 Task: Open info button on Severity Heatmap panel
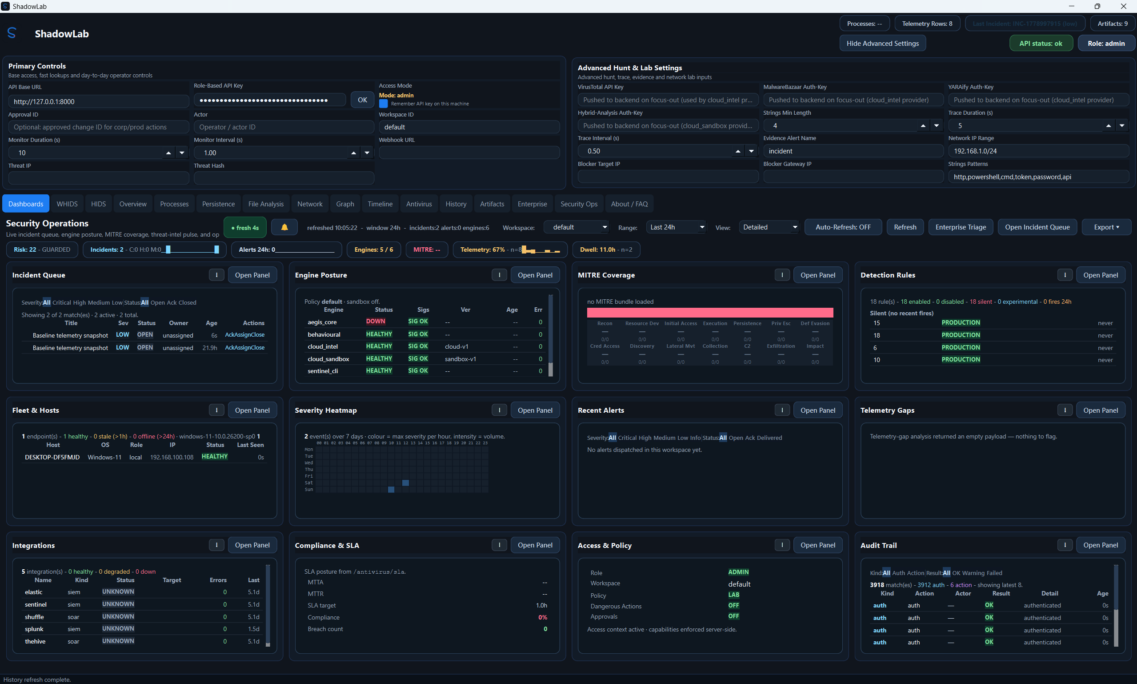(499, 410)
